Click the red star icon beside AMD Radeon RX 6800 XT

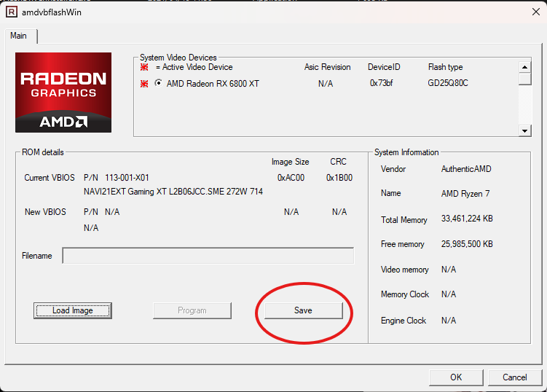144,84
